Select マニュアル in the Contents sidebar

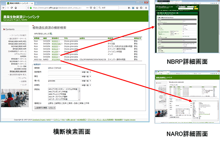[22, 78]
